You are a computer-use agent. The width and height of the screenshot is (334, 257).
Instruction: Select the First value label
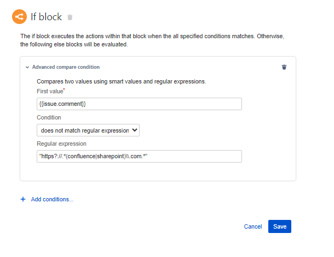coord(50,91)
